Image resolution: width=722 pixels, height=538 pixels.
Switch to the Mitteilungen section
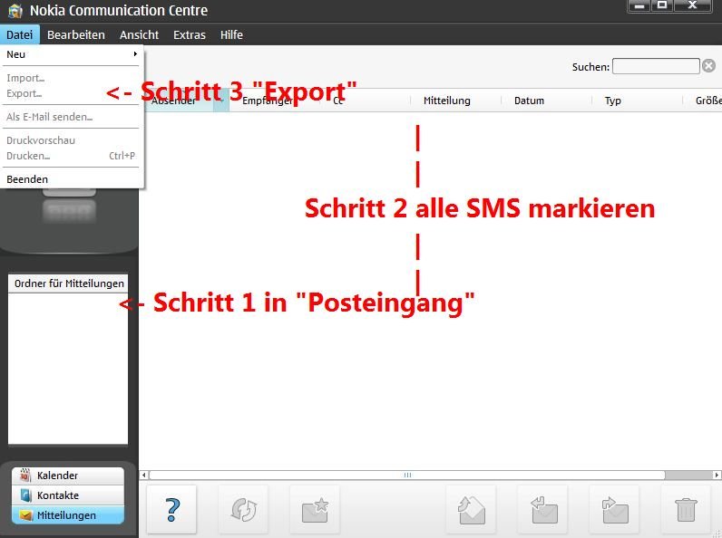[68, 515]
